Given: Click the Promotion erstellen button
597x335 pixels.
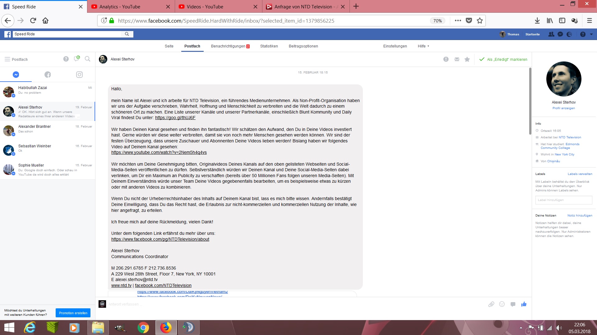Looking at the screenshot, I should tap(73, 313).
